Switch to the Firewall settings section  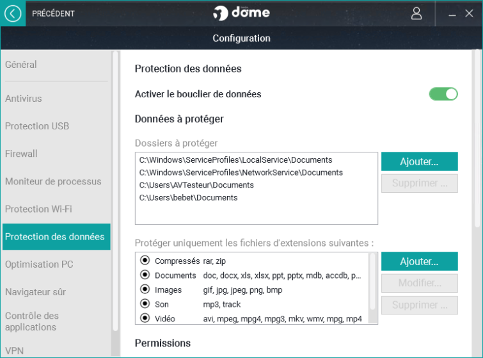click(x=21, y=154)
